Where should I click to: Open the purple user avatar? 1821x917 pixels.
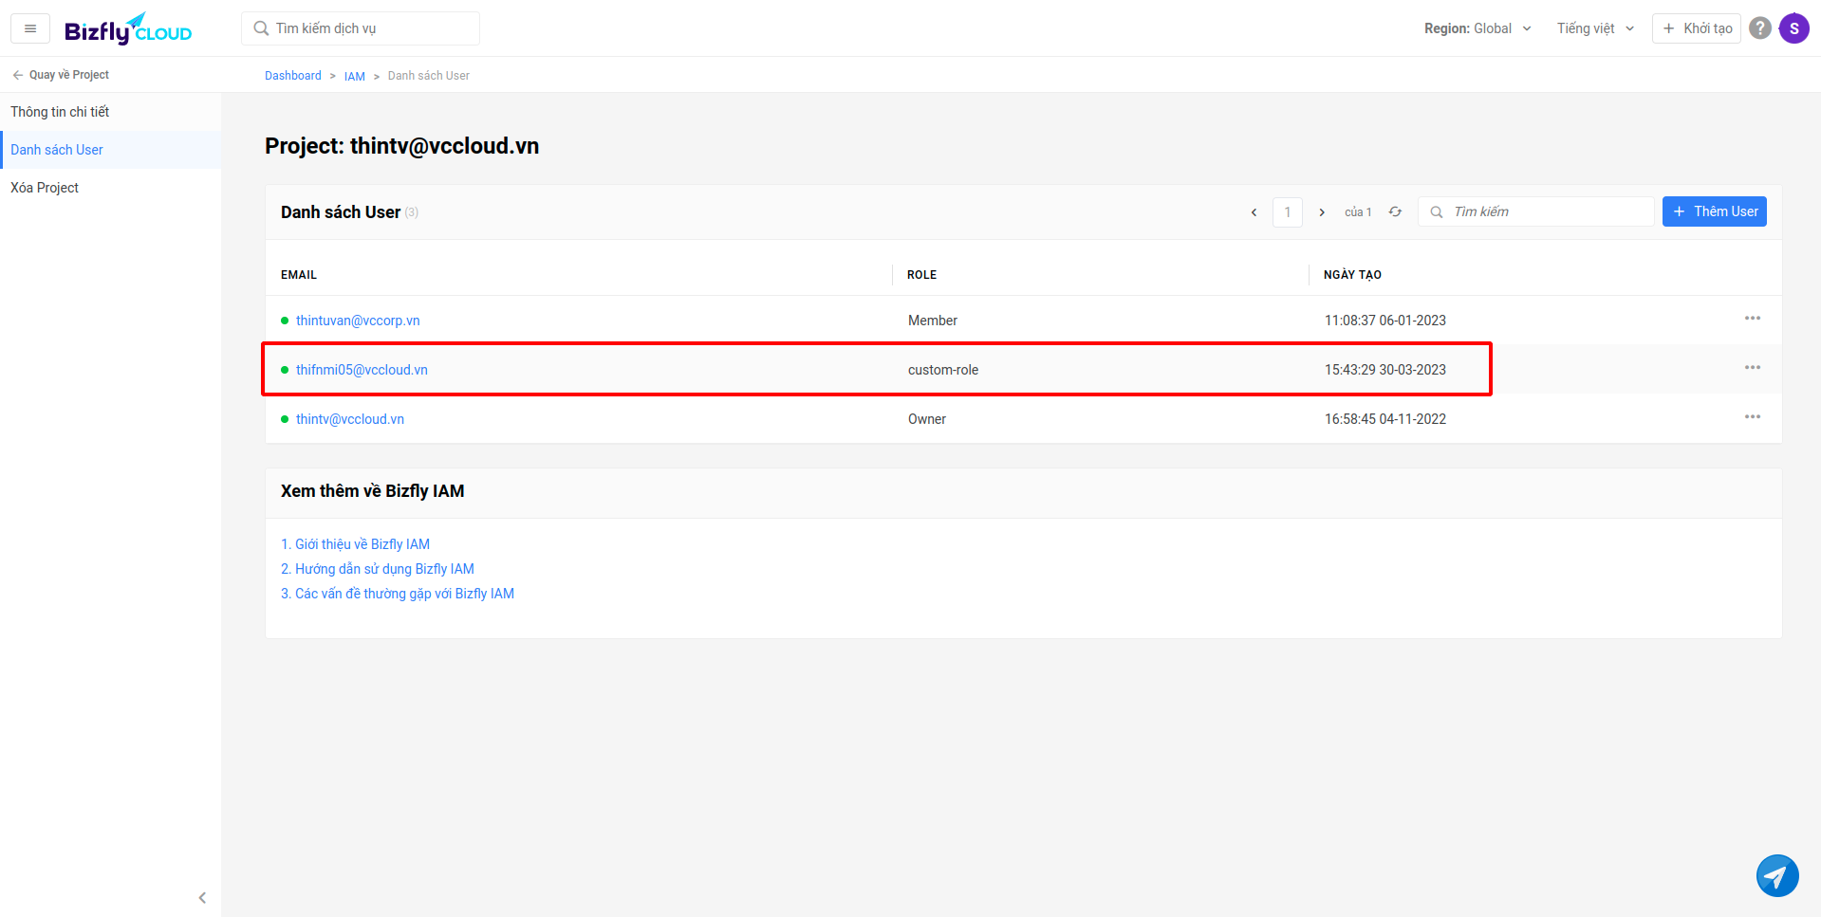[1793, 28]
